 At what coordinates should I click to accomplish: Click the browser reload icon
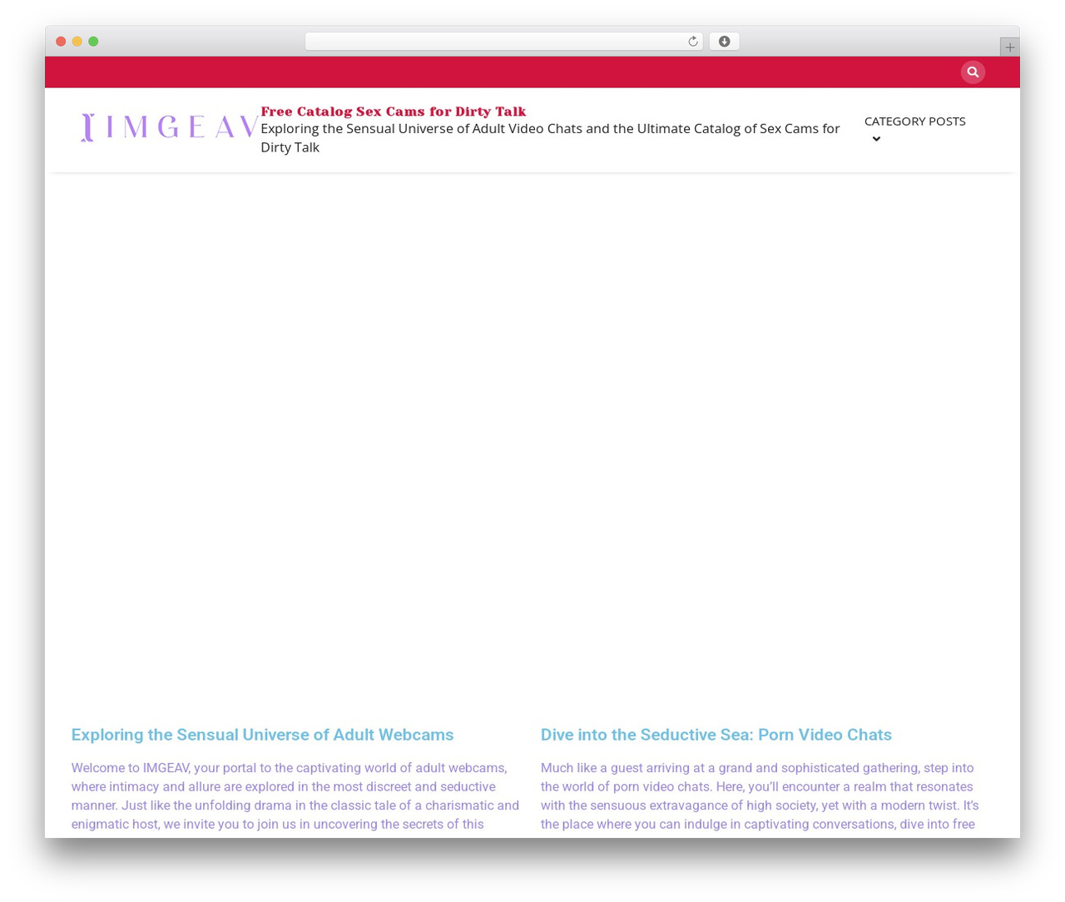pos(692,42)
